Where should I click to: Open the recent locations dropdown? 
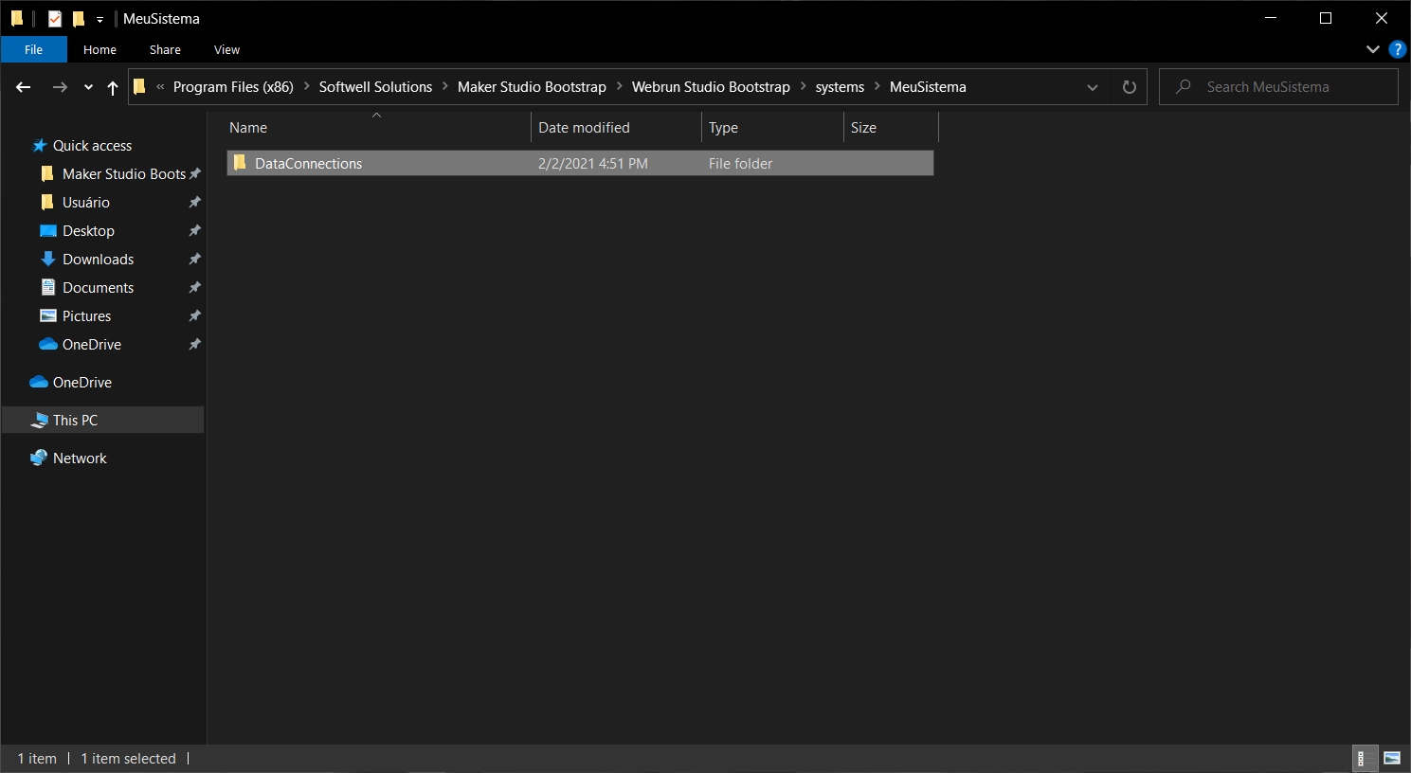[88, 87]
